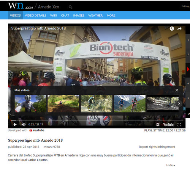Click the Más videos label
The height and width of the screenshot is (172, 190).
click(22, 90)
